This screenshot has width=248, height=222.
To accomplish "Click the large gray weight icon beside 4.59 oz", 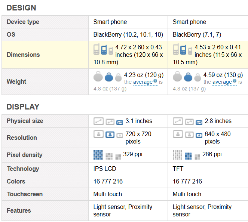I will [177, 76].
